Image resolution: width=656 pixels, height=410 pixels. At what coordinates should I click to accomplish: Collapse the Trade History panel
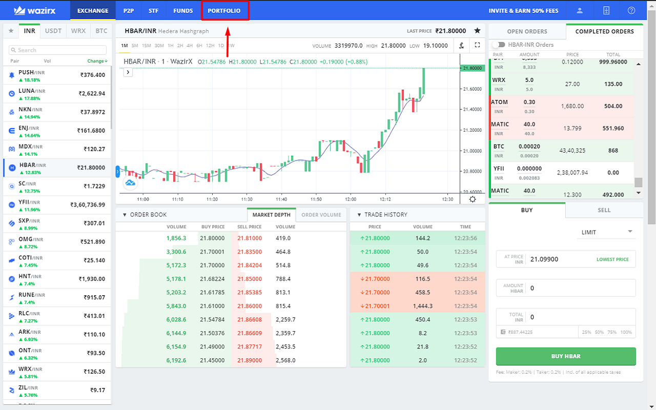tap(359, 215)
